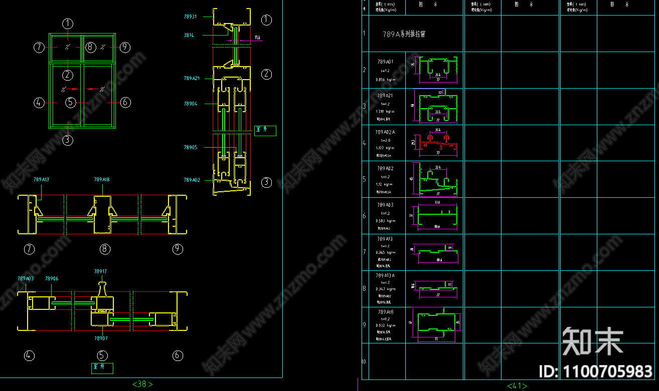
Task: Click circled 8 below horizontal mullion section
Action: pos(105,249)
